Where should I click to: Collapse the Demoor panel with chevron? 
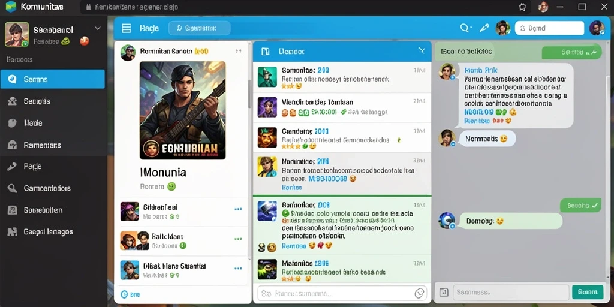point(422,50)
